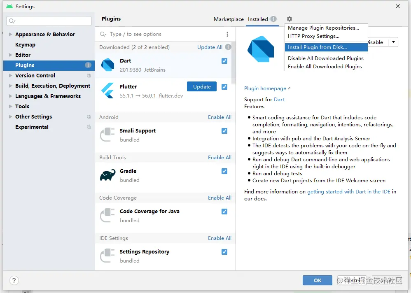Click the Update button for Flutter

202,87
